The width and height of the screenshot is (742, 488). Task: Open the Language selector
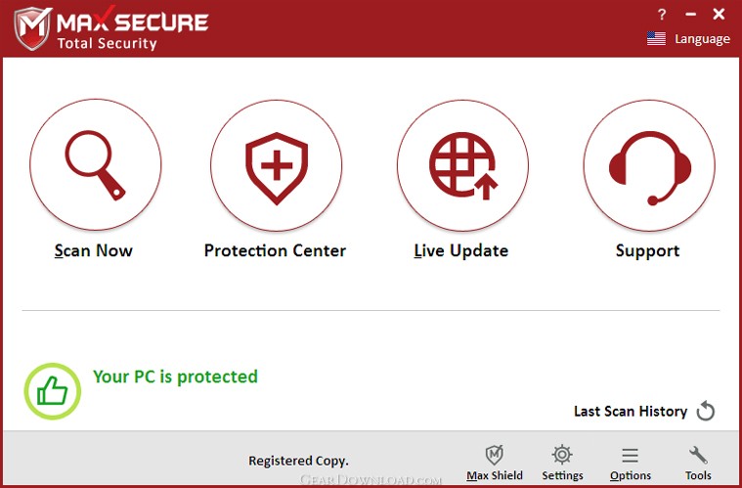pos(702,39)
